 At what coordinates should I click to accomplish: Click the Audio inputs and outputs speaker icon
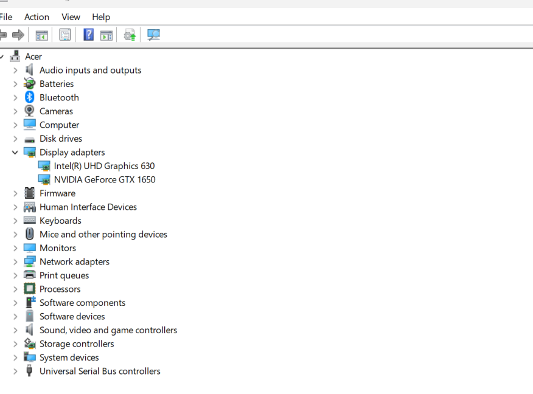tap(30, 70)
